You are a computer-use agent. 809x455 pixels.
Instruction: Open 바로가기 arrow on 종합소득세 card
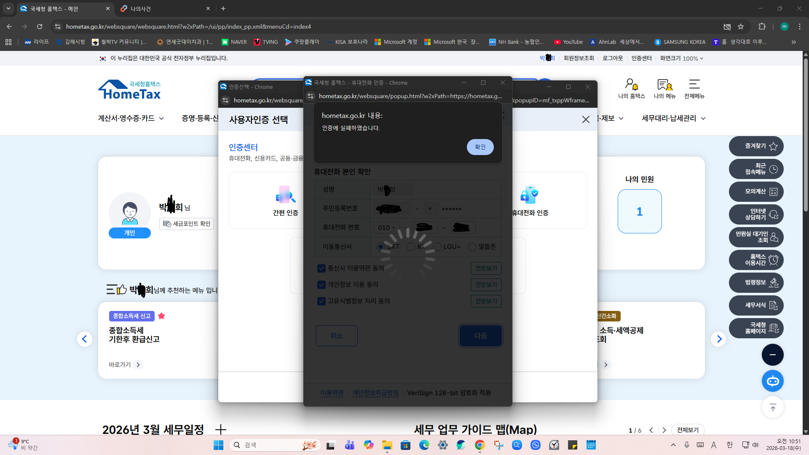pyautogui.click(x=138, y=365)
